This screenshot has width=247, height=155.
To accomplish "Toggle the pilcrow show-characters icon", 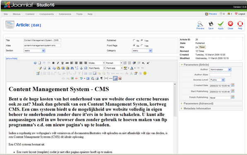I will coord(102,78).
